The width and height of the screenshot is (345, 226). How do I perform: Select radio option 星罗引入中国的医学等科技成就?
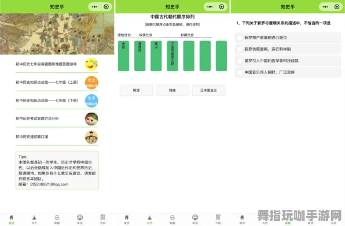coord(288,61)
